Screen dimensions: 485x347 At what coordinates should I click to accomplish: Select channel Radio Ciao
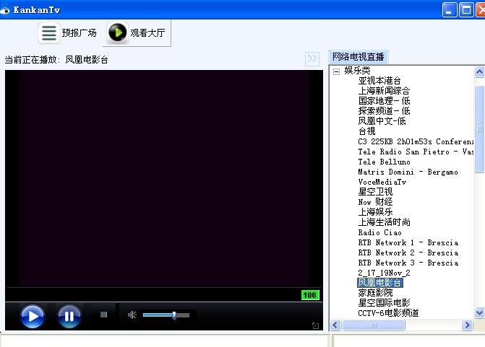click(x=380, y=232)
